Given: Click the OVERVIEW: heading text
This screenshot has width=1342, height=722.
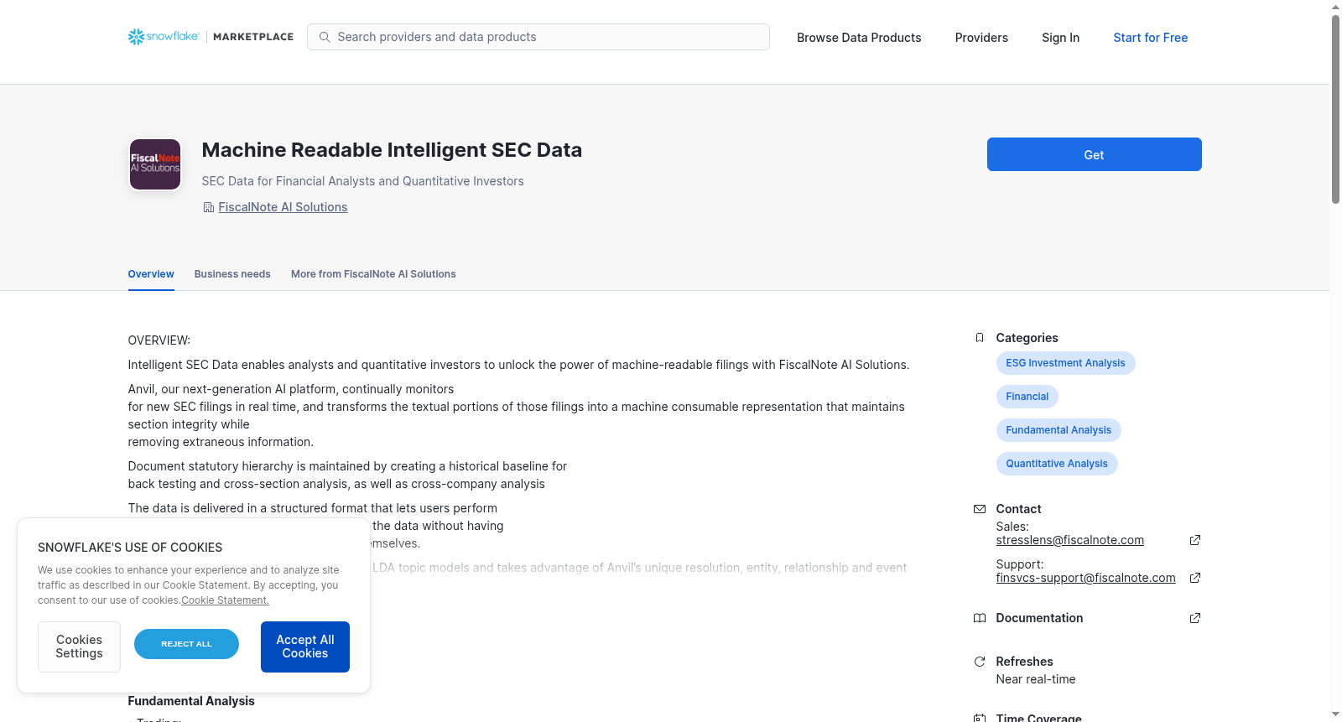Looking at the screenshot, I should coord(159,340).
